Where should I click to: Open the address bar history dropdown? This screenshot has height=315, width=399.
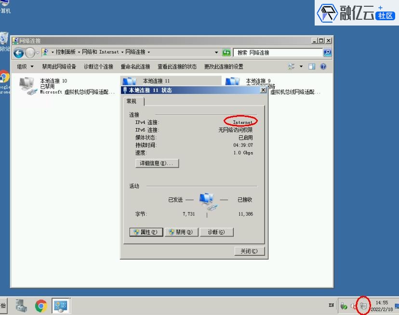(x=217, y=52)
